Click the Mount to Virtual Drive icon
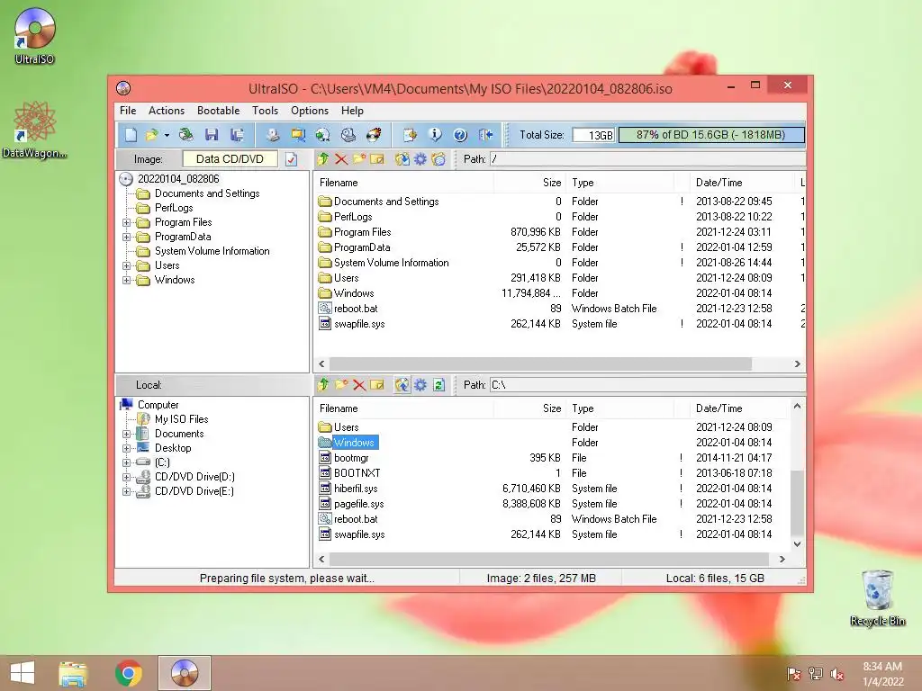Screen dimensions: 922x691 [x=323, y=135]
